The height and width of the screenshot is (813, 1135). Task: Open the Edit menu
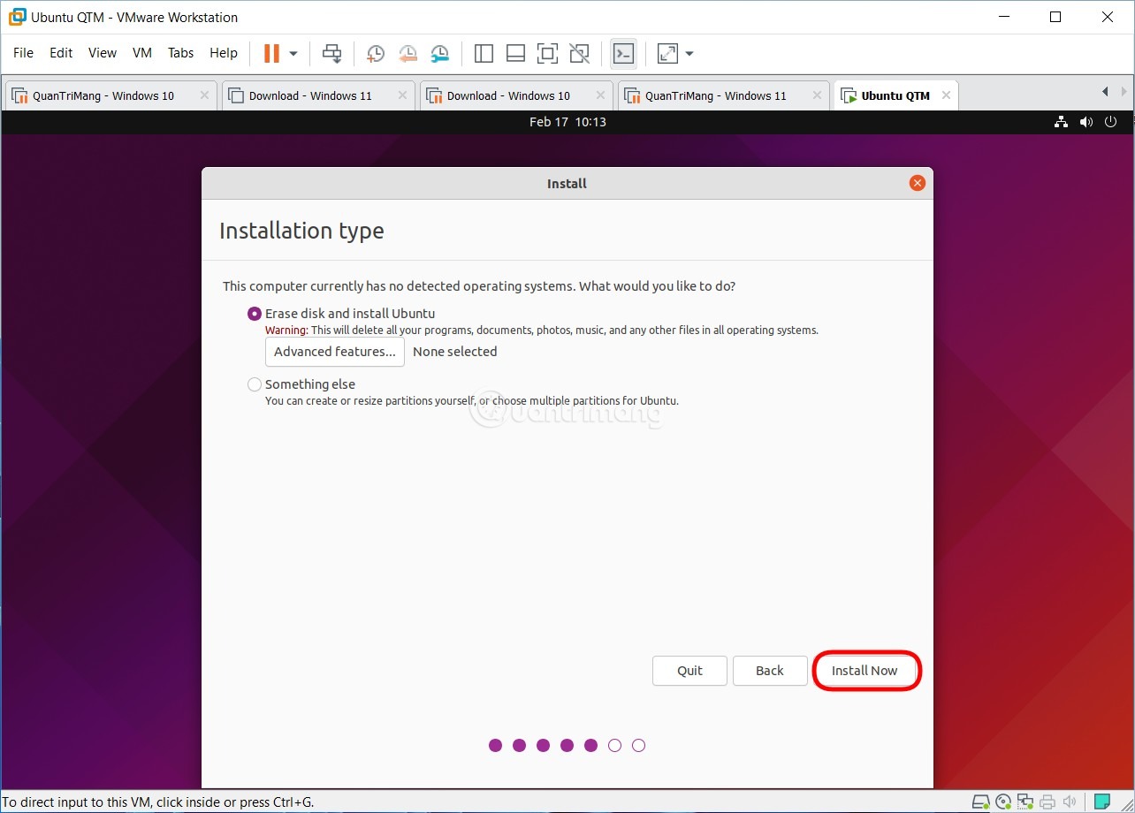pos(61,53)
